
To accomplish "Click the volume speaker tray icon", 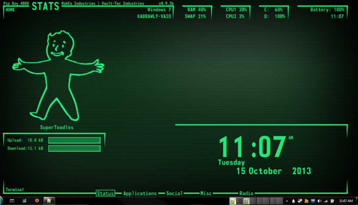I will pyautogui.click(x=320, y=201).
